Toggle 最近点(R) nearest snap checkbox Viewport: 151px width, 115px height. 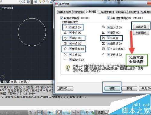tap(108, 44)
